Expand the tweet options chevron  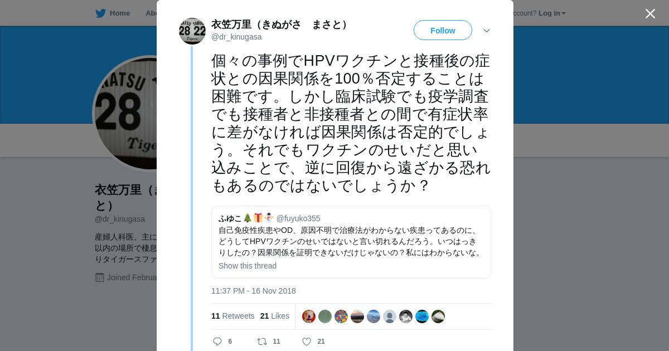point(487,31)
